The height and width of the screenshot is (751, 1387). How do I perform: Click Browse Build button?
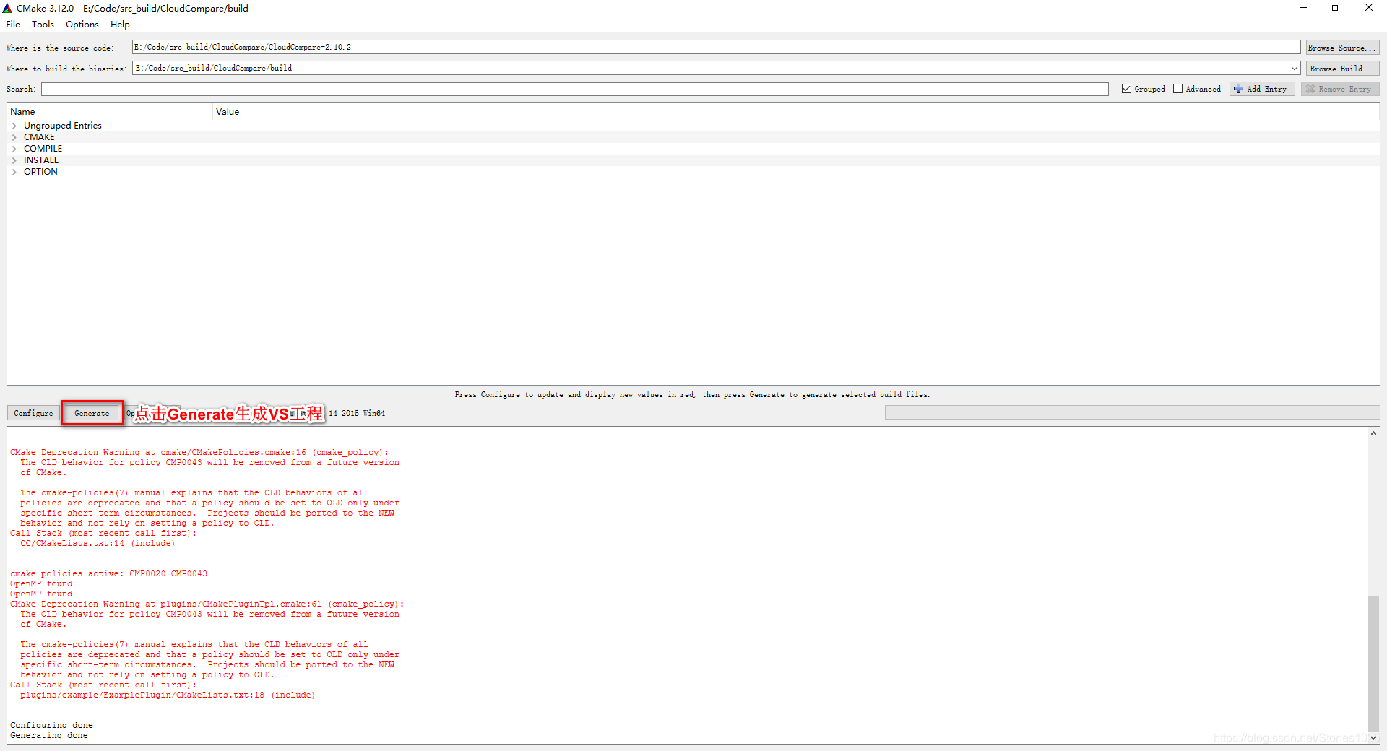(1342, 69)
